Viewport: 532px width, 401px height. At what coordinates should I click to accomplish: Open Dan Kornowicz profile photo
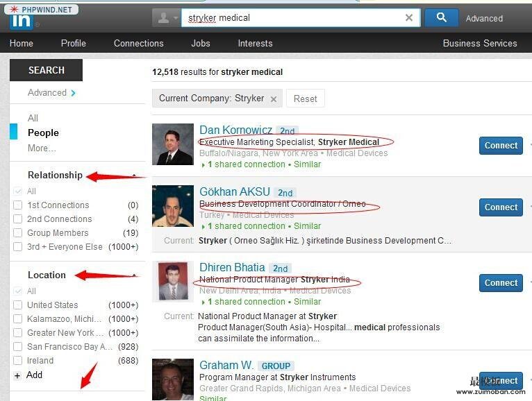pyautogui.click(x=173, y=144)
